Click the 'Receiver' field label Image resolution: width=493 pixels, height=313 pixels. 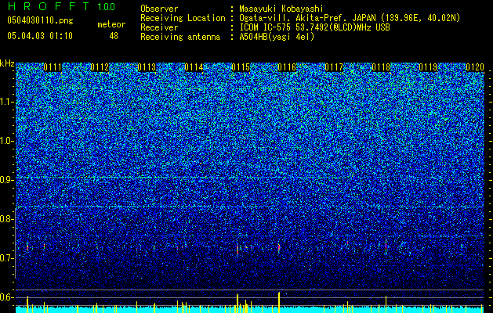coord(159,27)
